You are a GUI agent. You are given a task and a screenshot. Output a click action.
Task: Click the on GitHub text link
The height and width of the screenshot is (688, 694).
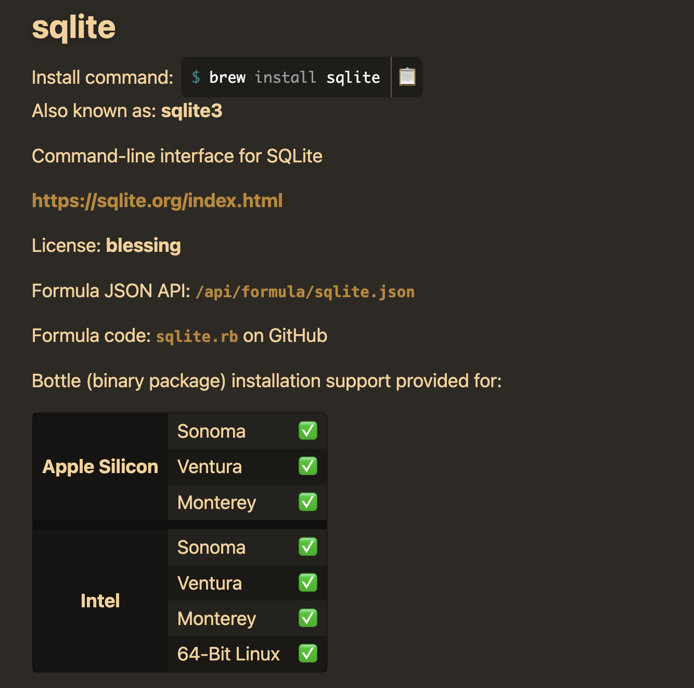pos(284,336)
